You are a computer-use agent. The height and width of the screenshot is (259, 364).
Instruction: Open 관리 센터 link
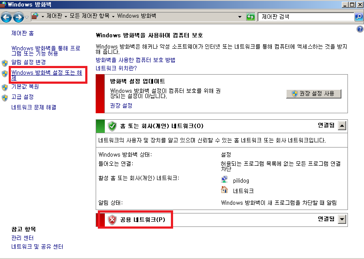click(x=23, y=238)
